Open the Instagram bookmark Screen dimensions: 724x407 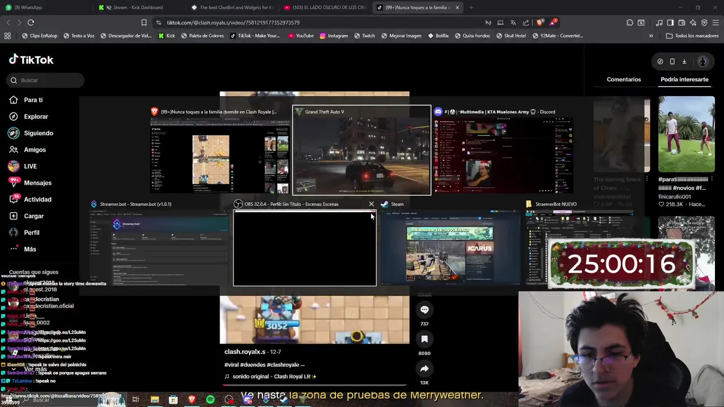point(333,36)
